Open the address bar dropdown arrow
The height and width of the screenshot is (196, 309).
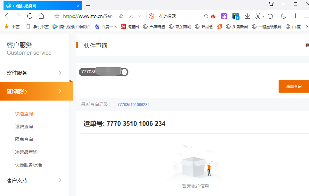pos(139,16)
